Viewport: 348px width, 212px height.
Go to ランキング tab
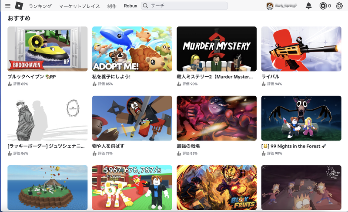(x=40, y=6)
